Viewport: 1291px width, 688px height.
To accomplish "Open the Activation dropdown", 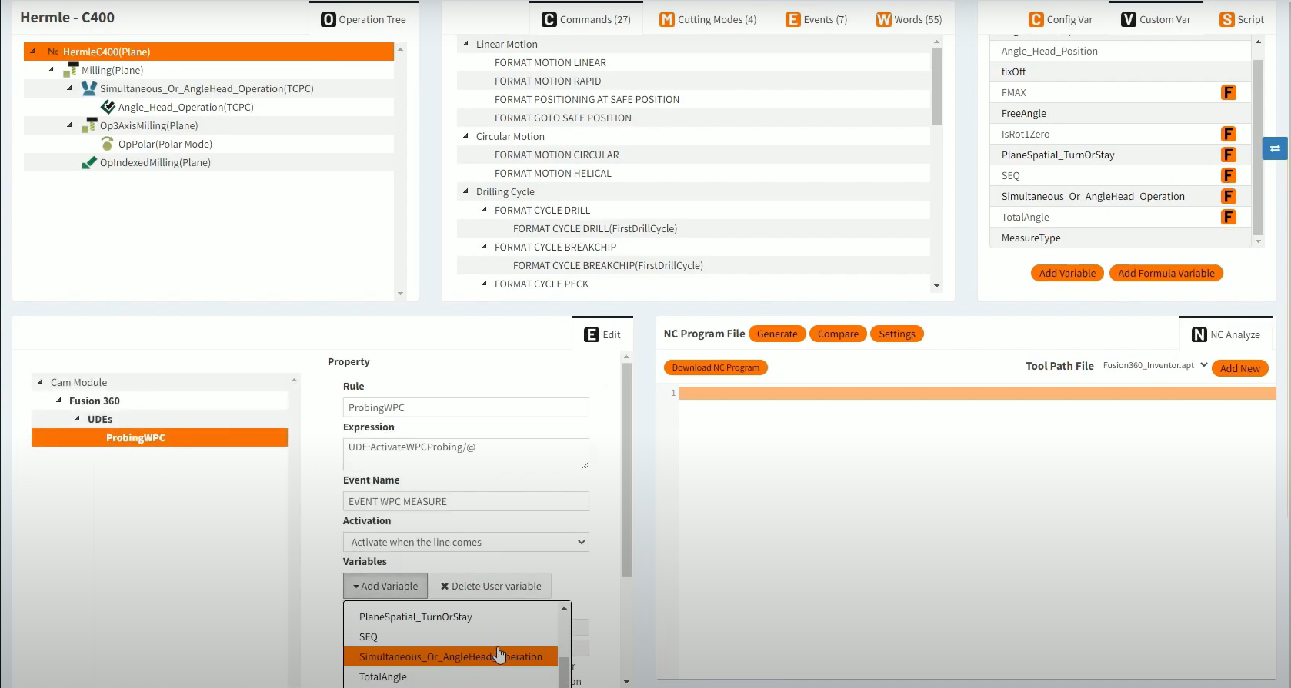I will 465,542.
